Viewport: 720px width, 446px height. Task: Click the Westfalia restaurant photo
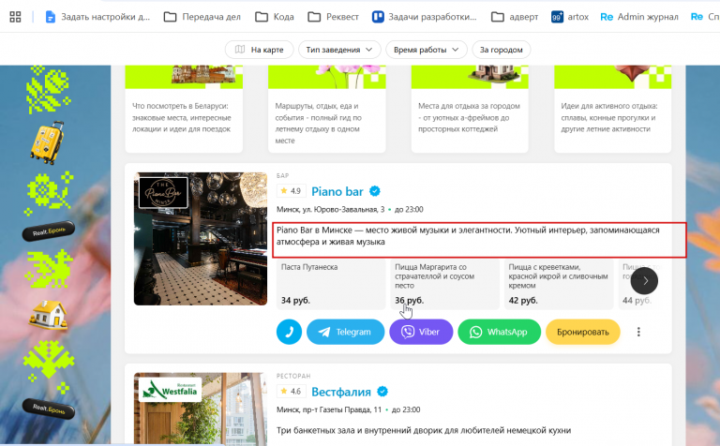[x=201, y=409]
